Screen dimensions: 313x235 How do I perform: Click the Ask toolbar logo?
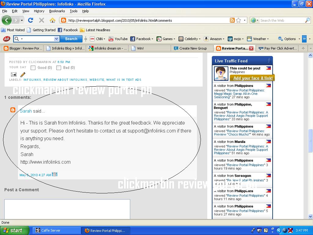tap(7, 39)
